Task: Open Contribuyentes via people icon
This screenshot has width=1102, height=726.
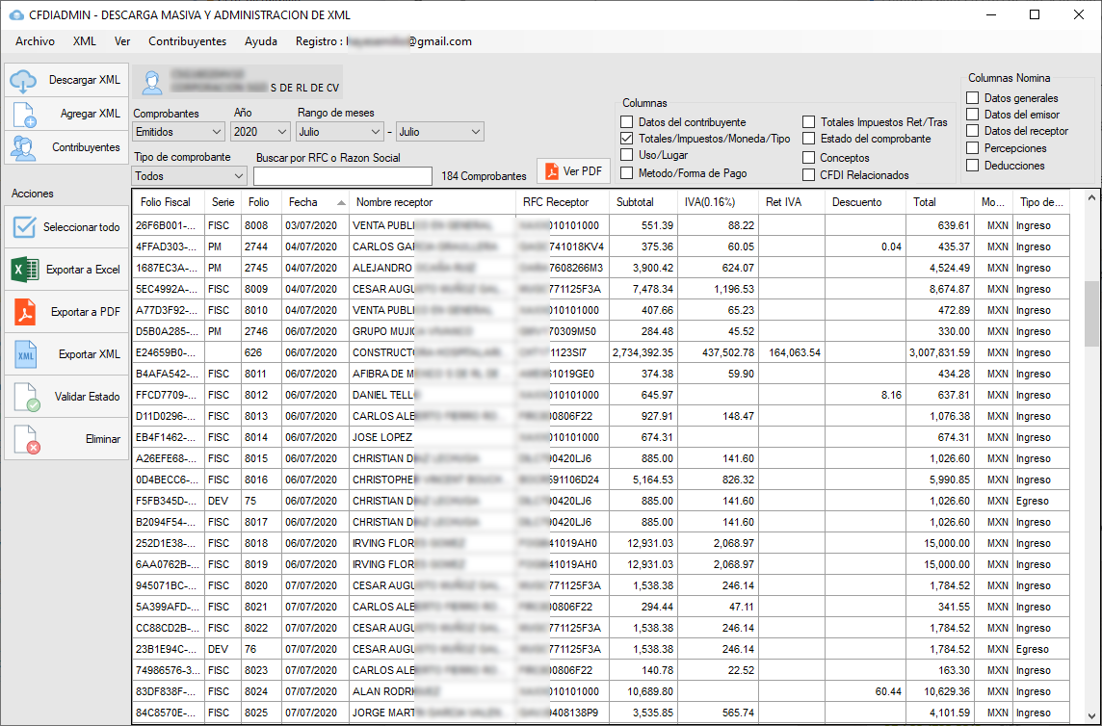Action: 23,147
